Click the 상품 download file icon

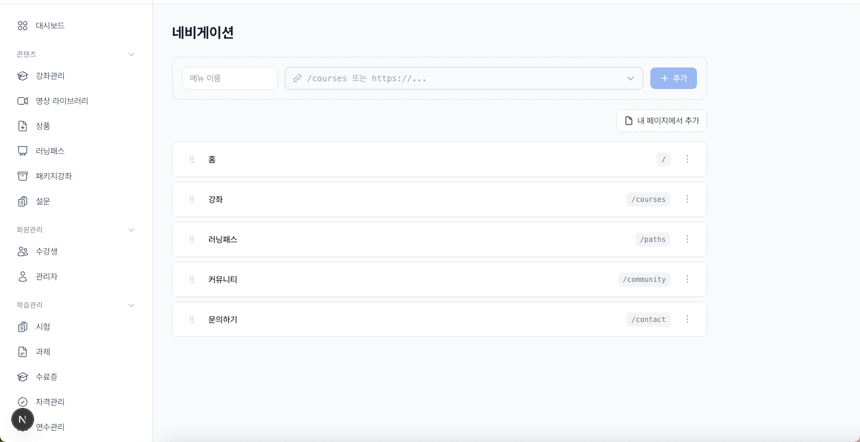coord(23,126)
